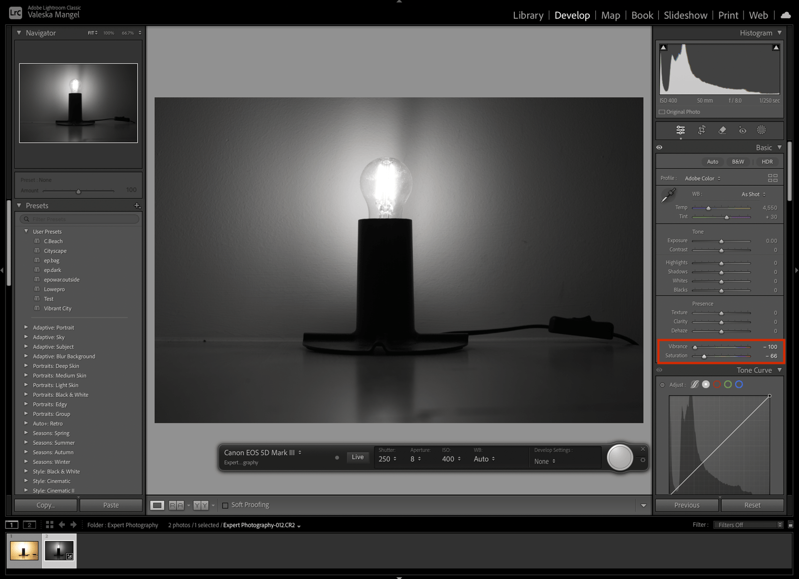Open the WB dropdown set to As Shot
Screen dimensions: 799x579
click(753, 194)
